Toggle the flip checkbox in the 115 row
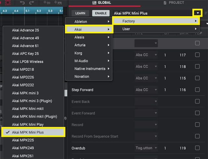 [197, 78]
